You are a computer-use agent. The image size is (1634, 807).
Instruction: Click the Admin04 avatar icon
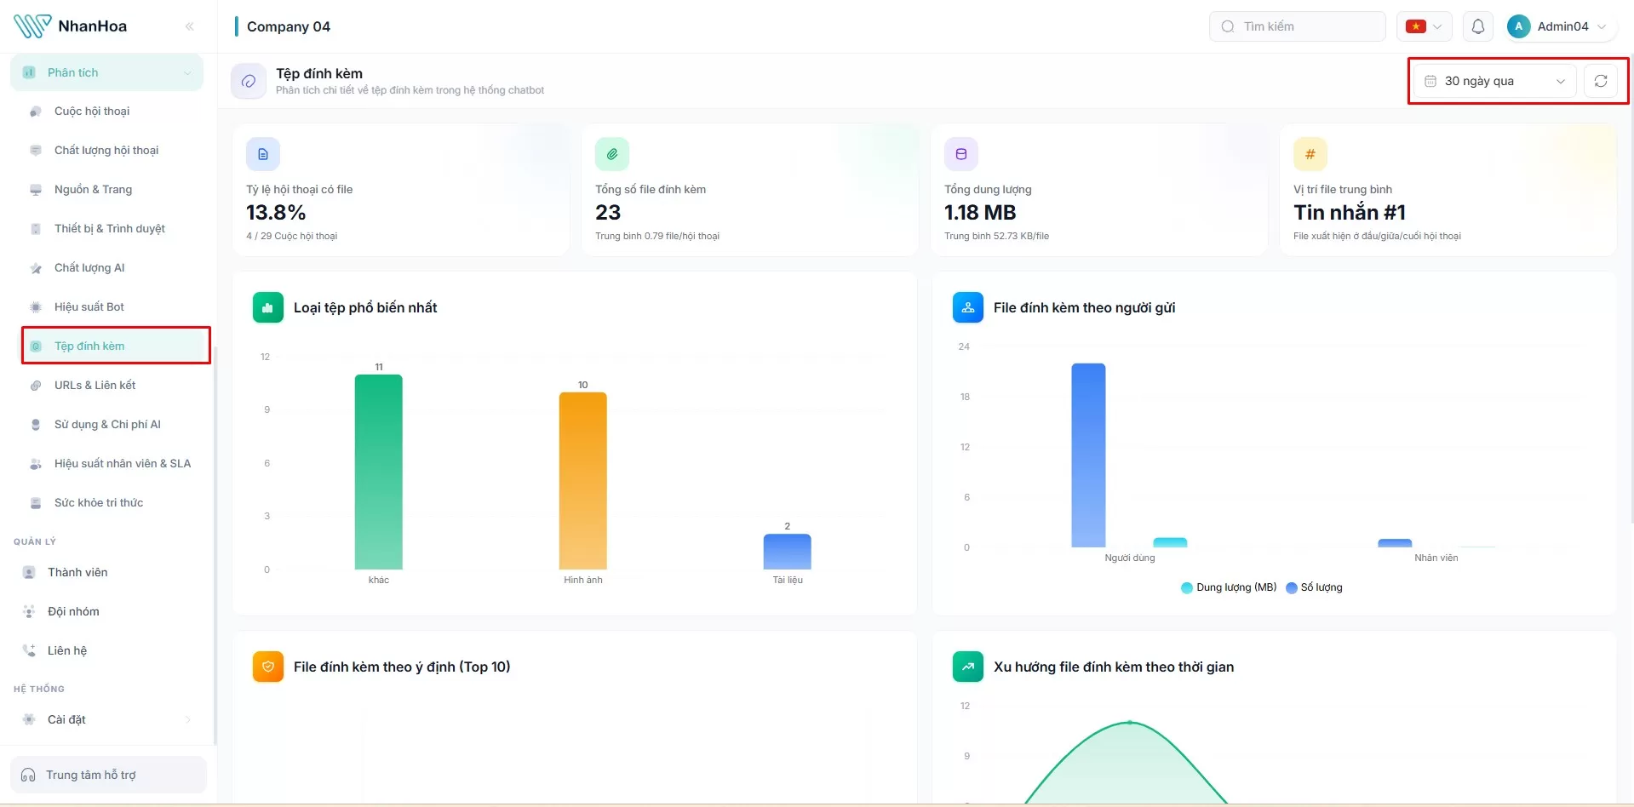point(1518,26)
